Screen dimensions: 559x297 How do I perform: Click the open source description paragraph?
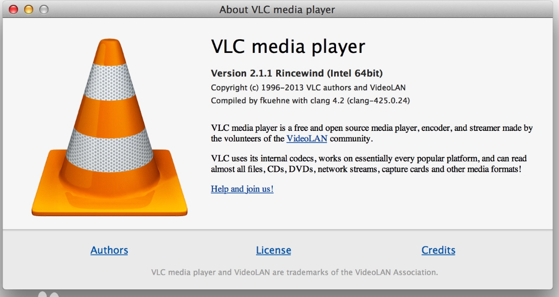tap(352, 132)
